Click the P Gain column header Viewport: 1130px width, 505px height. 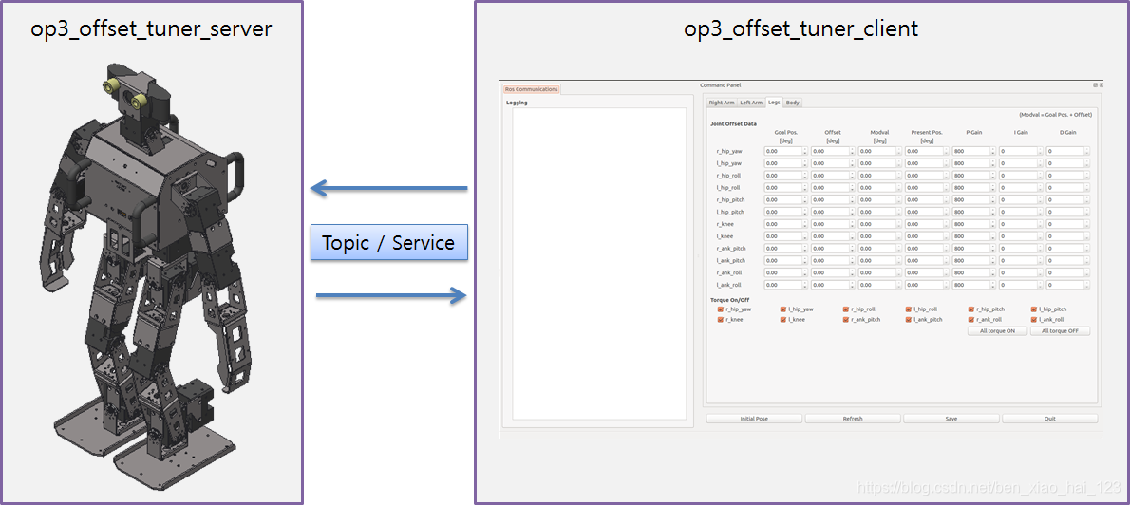click(x=975, y=133)
